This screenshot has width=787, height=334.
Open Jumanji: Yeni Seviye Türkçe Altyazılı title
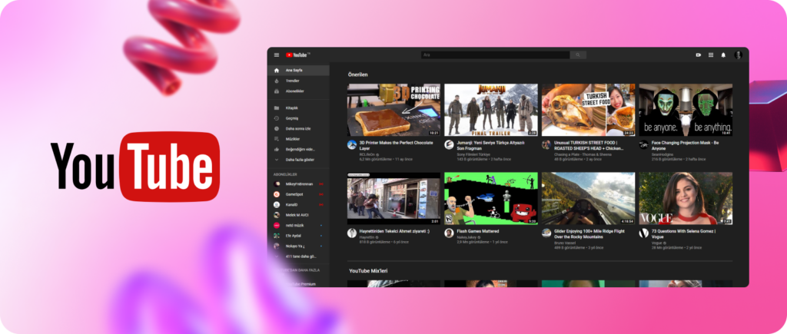coord(490,145)
